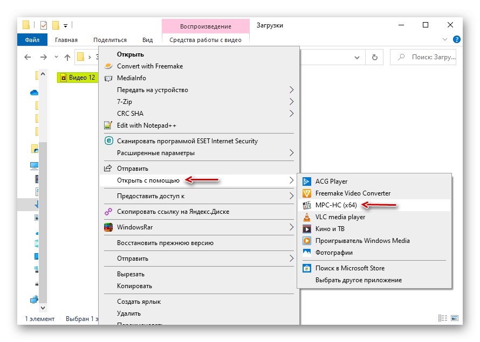Viewport: 480px width, 342px height.
Task: Open the 'Предоставить доступ к' submenu arrow
Action: click(x=291, y=196)
